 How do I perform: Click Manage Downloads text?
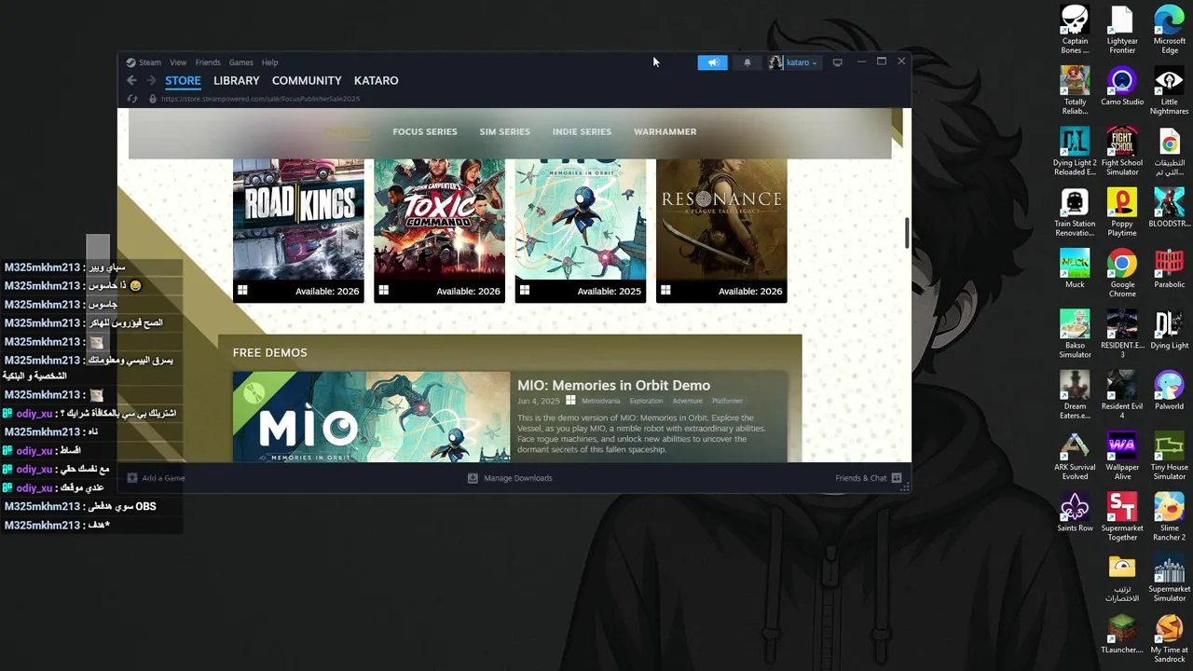[518, 478]
